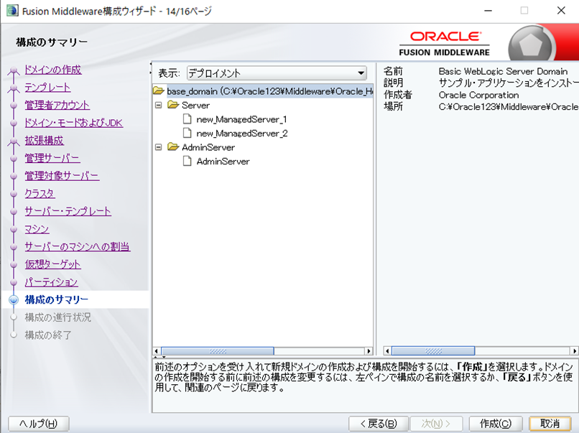The image size is (579, 433).
Task: Click the AdminServer document icon
Action: (187, 162)
